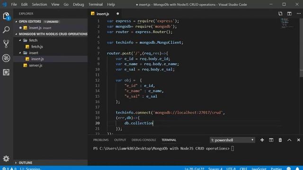This screenshot has width=303, height=170.
Task: Collapse the fetch folder
Action: (20, 40)
